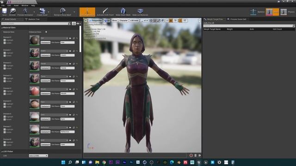Image resolution: width=296 pixels, height=166 pixels.
Task: Click Browse in the toolbar
Action: [x=12, y=12]
